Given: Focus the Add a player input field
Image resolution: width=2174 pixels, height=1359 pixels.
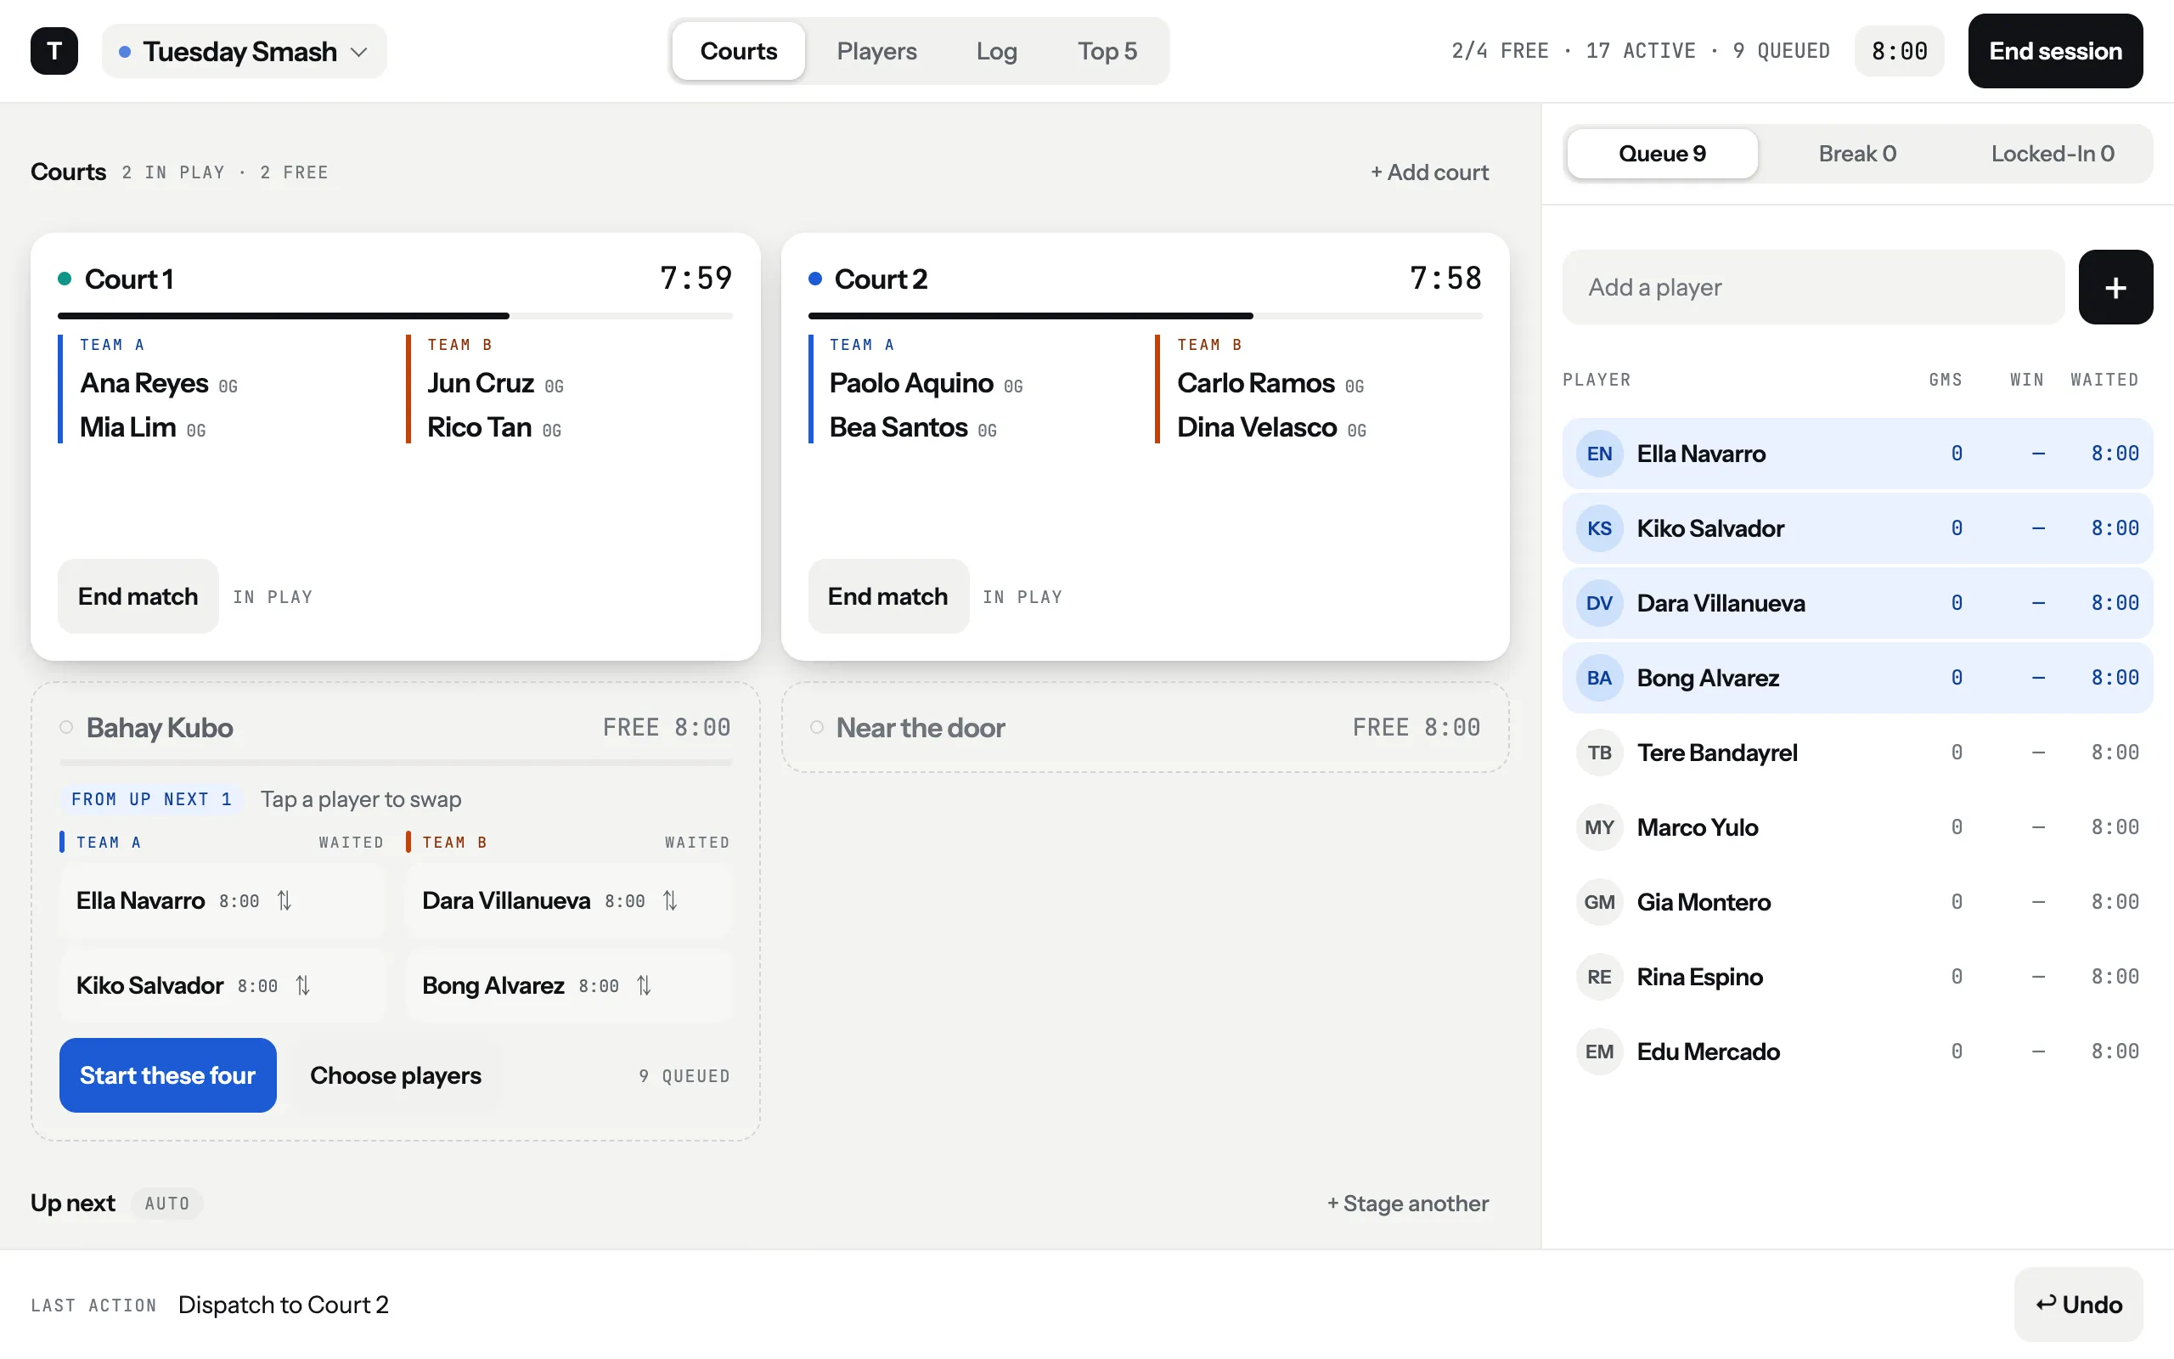Looking at the screenshot, I should (1813, 288).
